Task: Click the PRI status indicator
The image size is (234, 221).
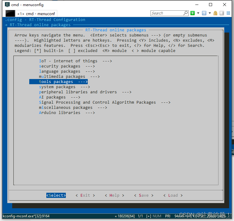Action: tap(168, 216)
